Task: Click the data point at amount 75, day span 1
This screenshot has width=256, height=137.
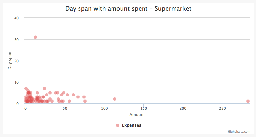Action: pos(85,101)
